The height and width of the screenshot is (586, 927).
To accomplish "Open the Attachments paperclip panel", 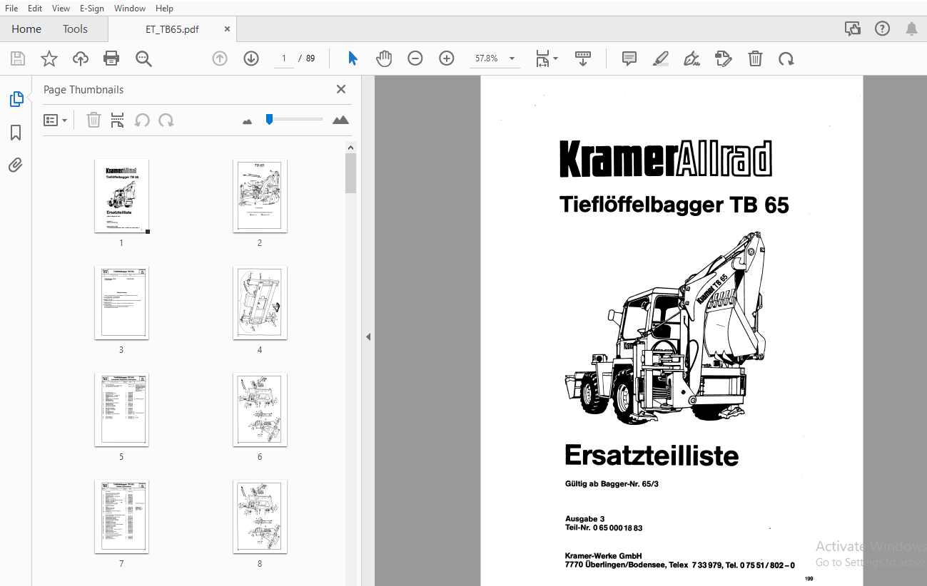I will coord(16,165).
